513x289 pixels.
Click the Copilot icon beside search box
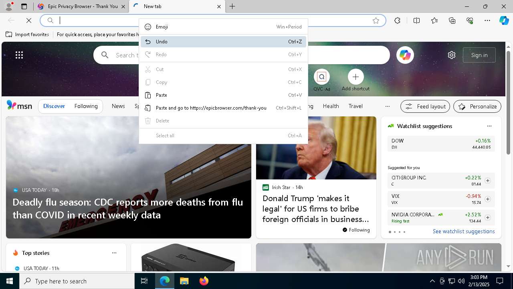405,55
